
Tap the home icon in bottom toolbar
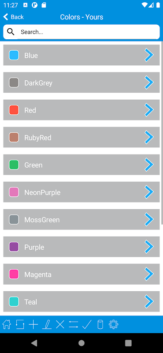pyautogui.click(x=7, y=324)
